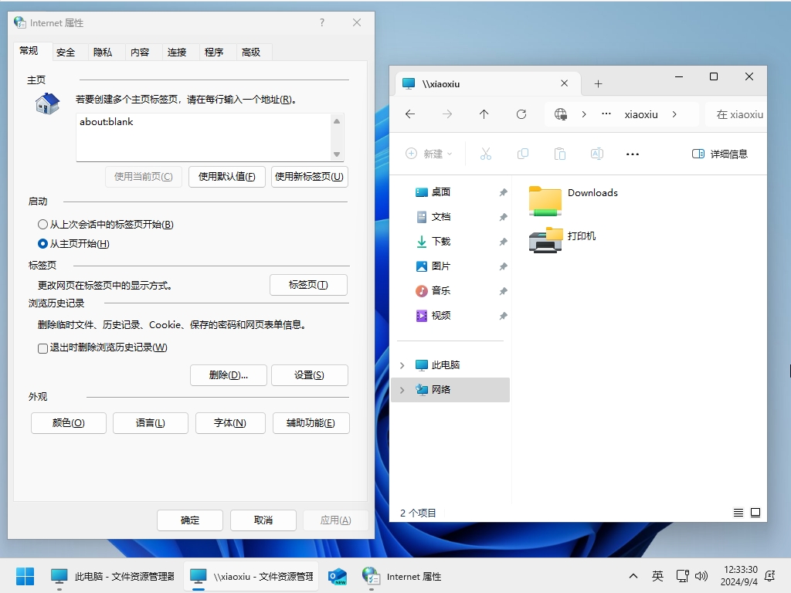Screen dimensions: 791x593
Task: Select the 从主页开始 radio button
Action: pyautogui.click(x=42, y=243)
